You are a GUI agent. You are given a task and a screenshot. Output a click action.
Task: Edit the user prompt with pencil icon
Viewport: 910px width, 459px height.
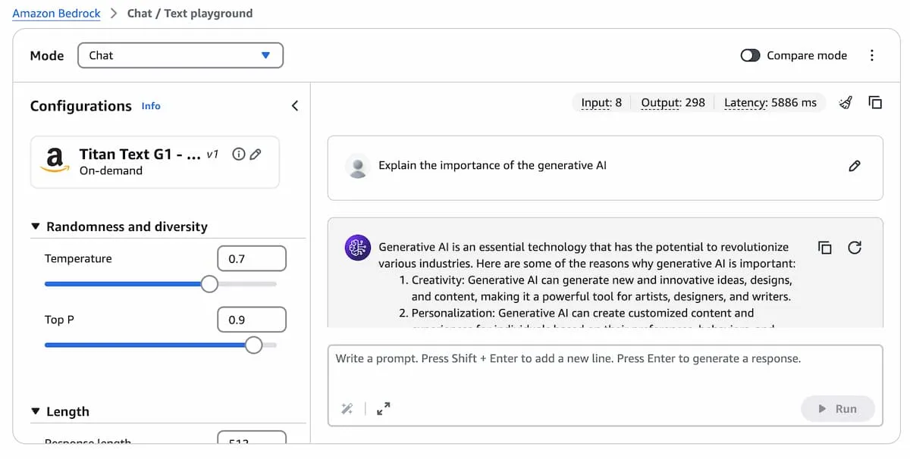(855, 166)
